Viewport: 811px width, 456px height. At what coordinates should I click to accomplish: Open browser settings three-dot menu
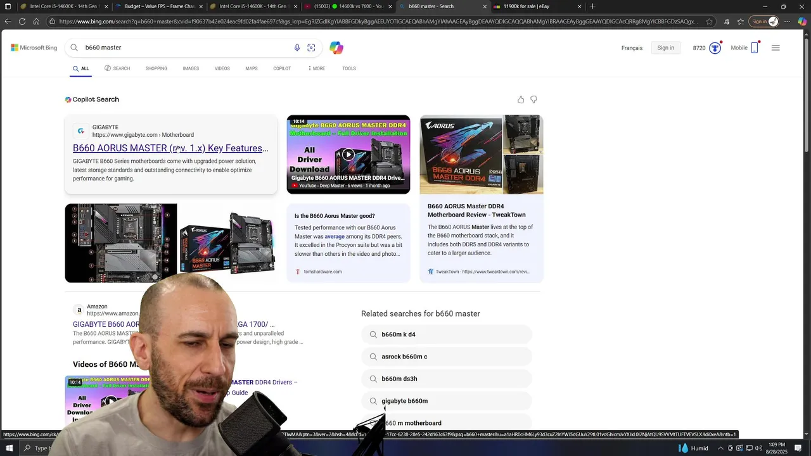(x=787, y=22)
